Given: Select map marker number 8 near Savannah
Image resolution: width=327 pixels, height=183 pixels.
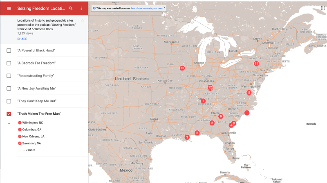Looking at the screenshot, I should (x=234, y=123).
